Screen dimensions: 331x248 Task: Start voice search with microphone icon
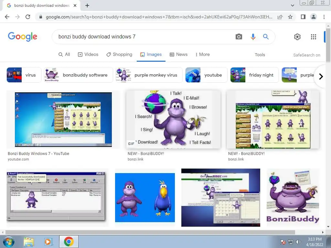(253, 37)
